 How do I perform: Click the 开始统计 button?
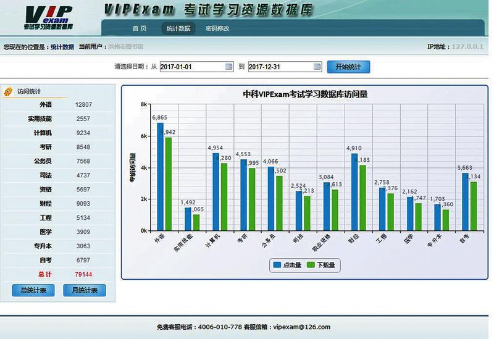[x=348, y=67]
